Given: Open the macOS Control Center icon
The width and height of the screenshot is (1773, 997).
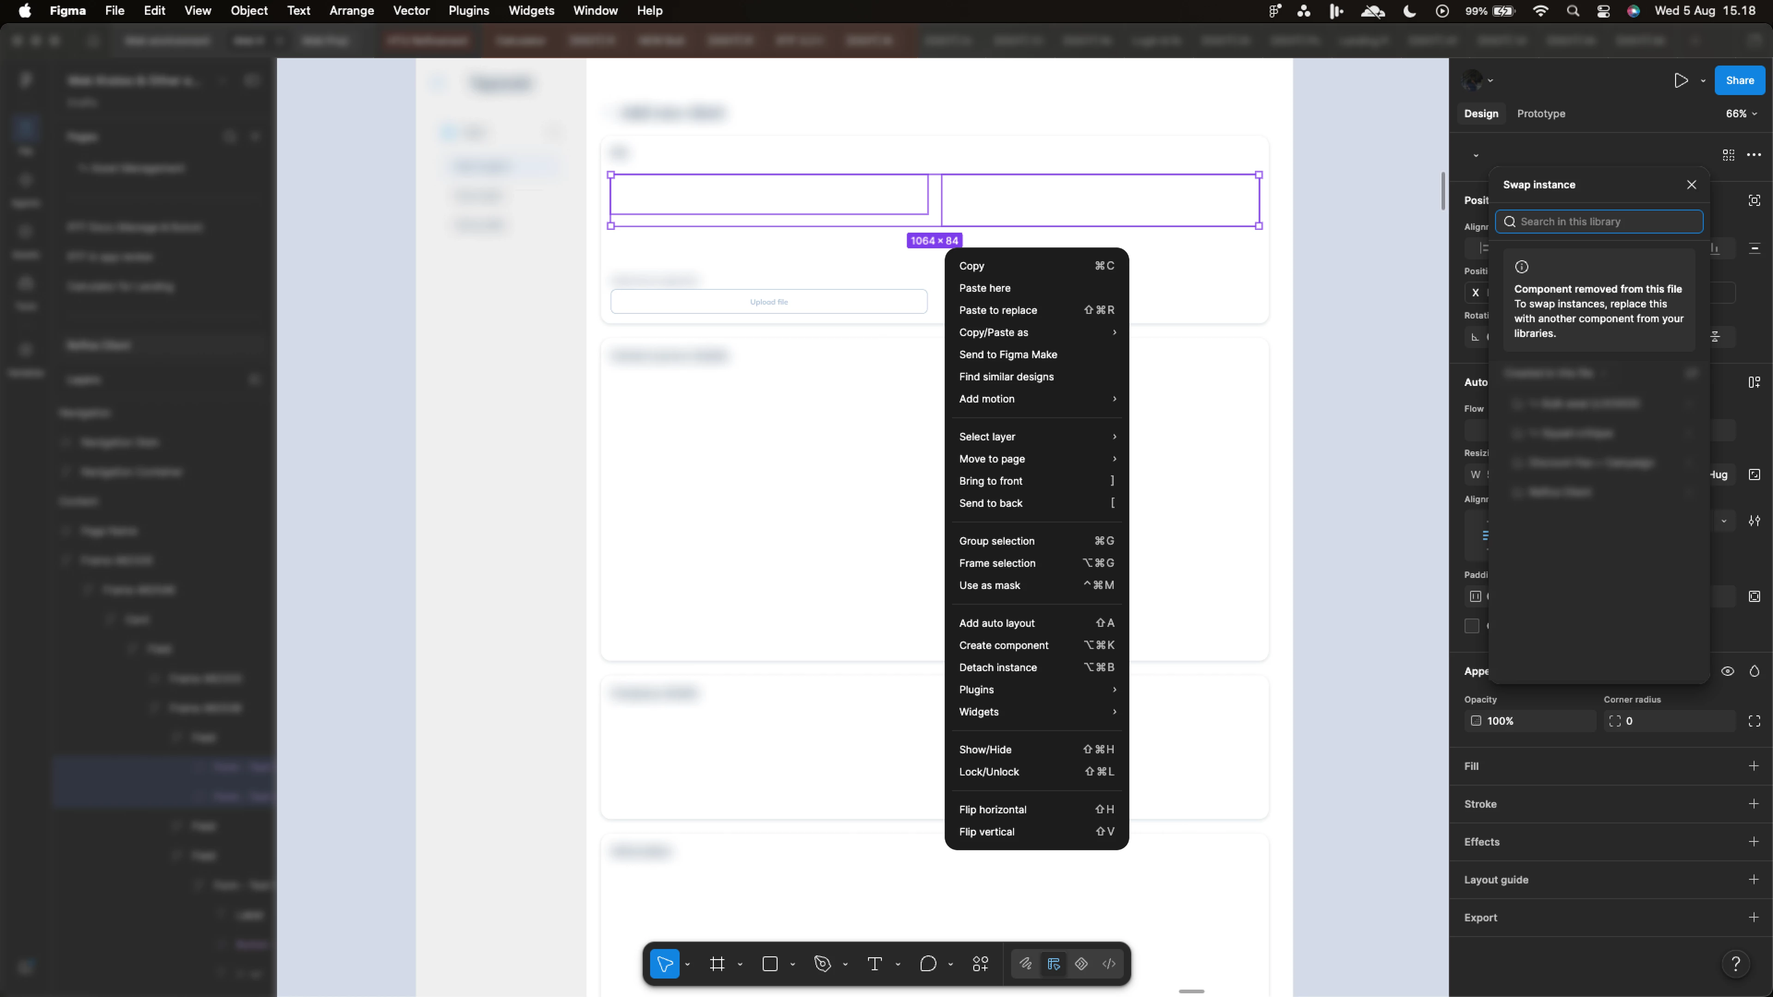Looking at the screenshot, I should (x=1603, y=11).
